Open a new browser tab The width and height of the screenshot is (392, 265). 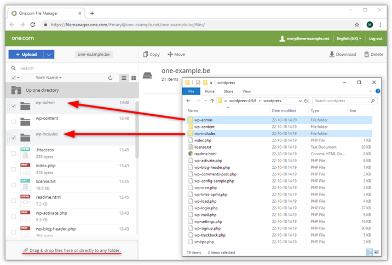(x=92, y=13)
